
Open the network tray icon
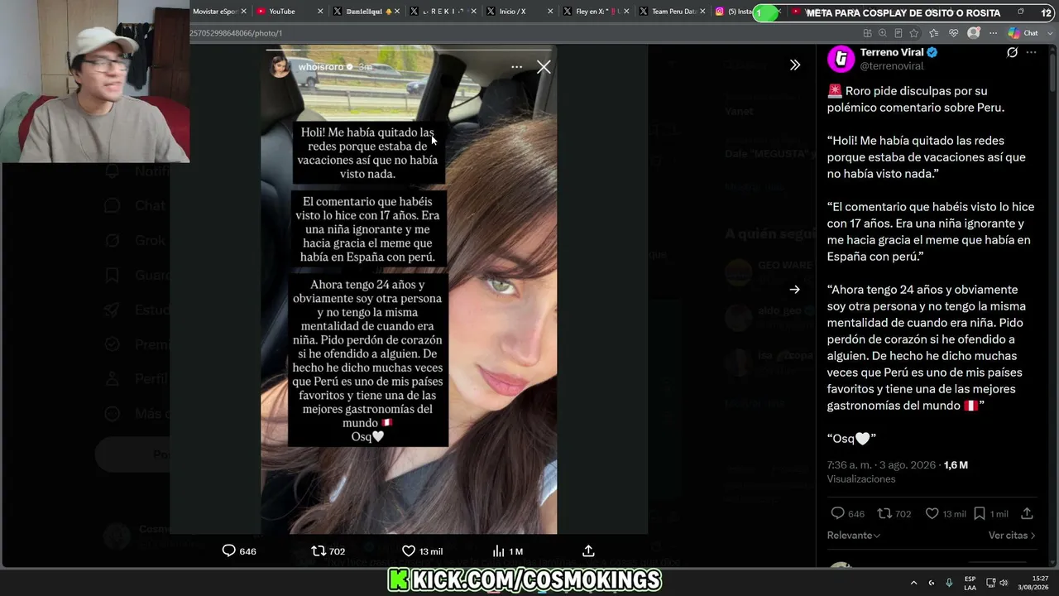(990, 583)
